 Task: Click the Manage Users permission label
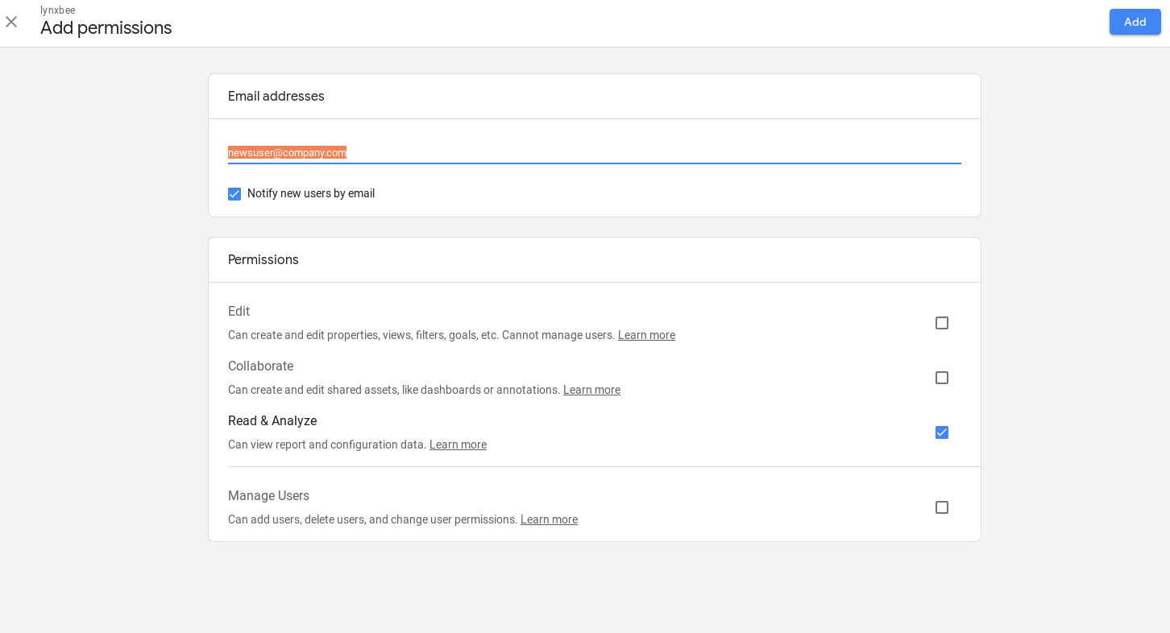pos(268,495)
